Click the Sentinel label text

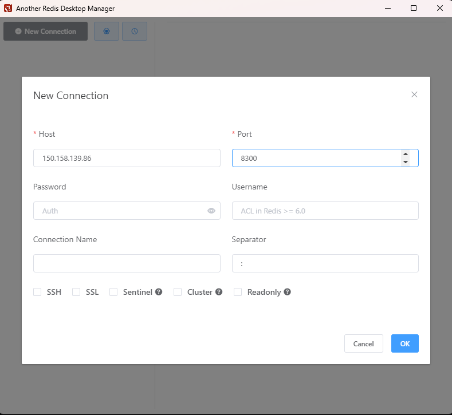tap(137, 292)
